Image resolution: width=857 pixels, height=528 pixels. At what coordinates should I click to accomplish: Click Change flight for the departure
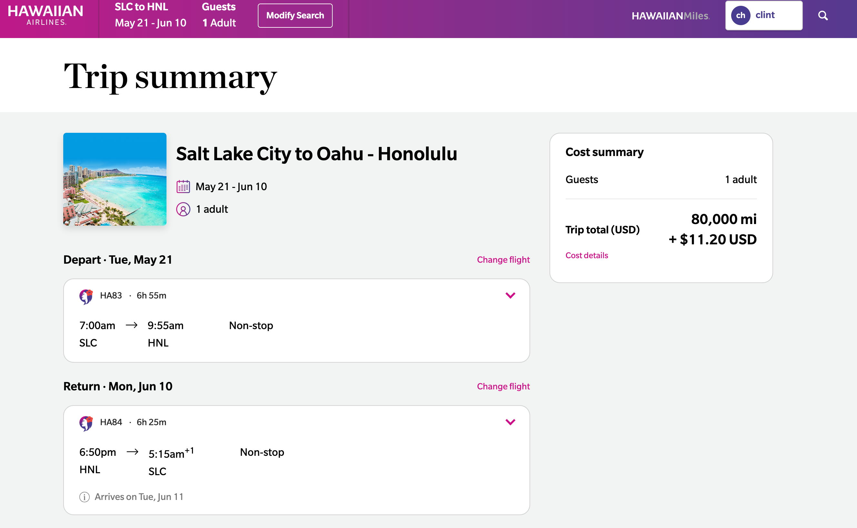coord(503,259)
